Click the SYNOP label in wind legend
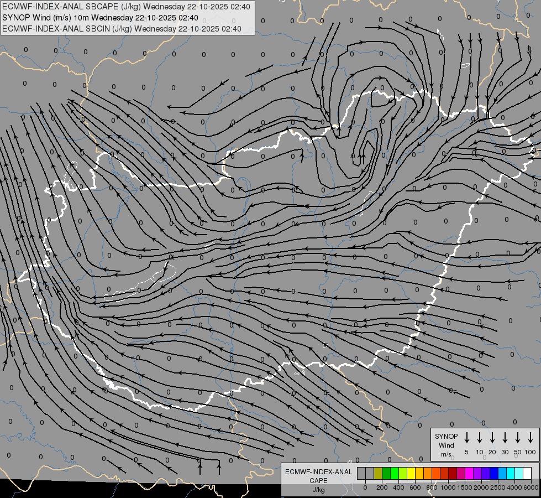Image resolution: width=541 pixels, height=498 pixels. [446, 436]
